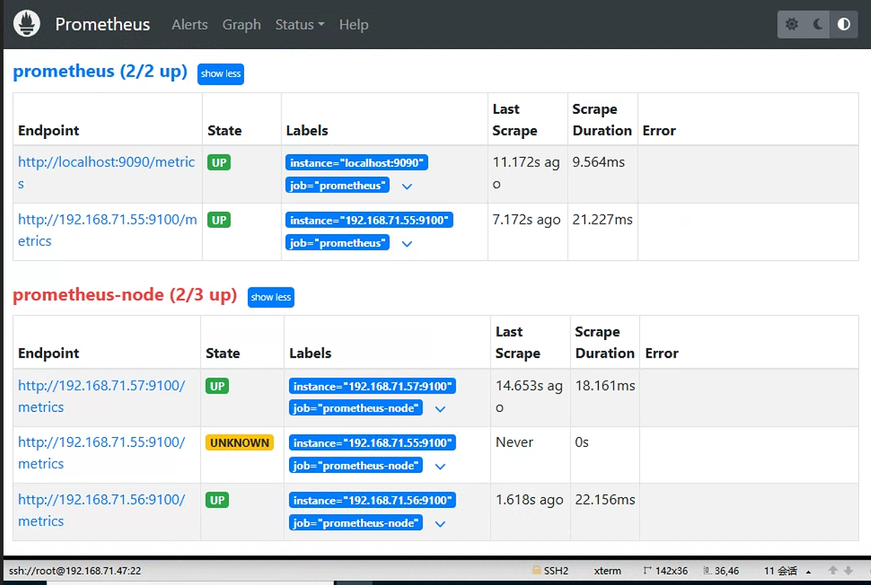871x585 pixels.
Task: Expand labels chevron for localhost:9090 row
Action: tap(406, 187)
